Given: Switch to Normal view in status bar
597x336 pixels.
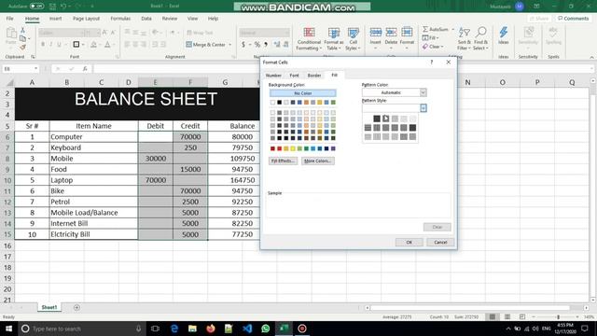Looking at the screenshot, I should pyautogui.click(x=493, y=317).
